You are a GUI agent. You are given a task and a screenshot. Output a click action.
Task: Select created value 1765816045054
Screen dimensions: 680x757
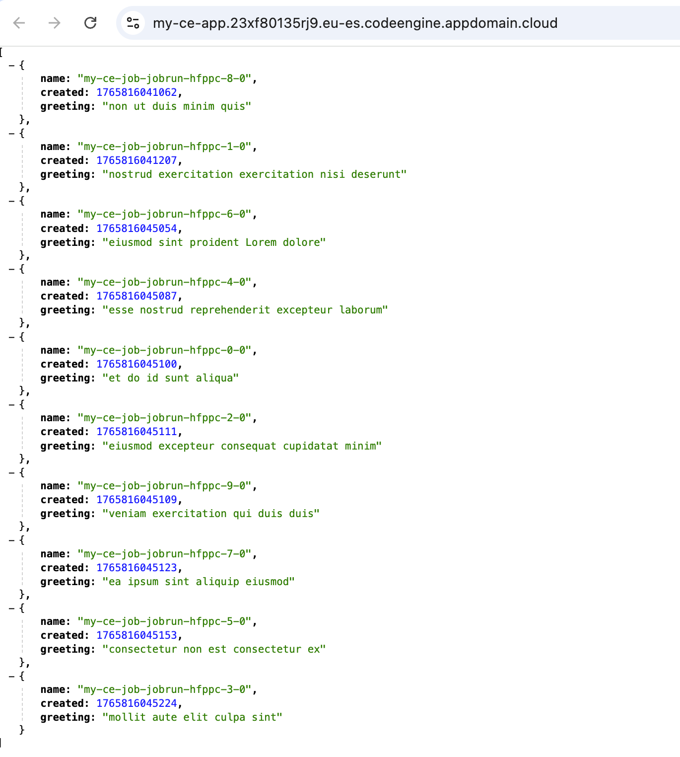point(136,228)
